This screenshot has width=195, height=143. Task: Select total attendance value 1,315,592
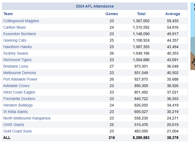(x=141, y=27)
